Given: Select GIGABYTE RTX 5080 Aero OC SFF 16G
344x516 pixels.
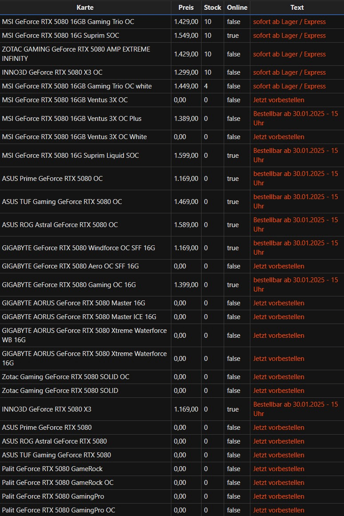Looking at the screenshot, I should (70, 266).
